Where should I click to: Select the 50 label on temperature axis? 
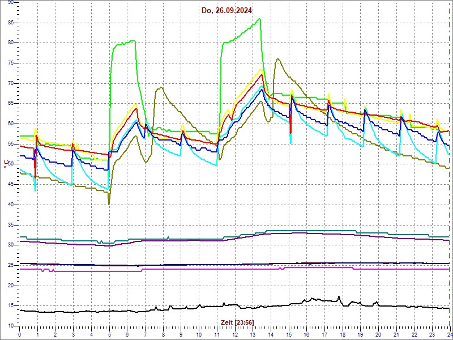(11, 164)
